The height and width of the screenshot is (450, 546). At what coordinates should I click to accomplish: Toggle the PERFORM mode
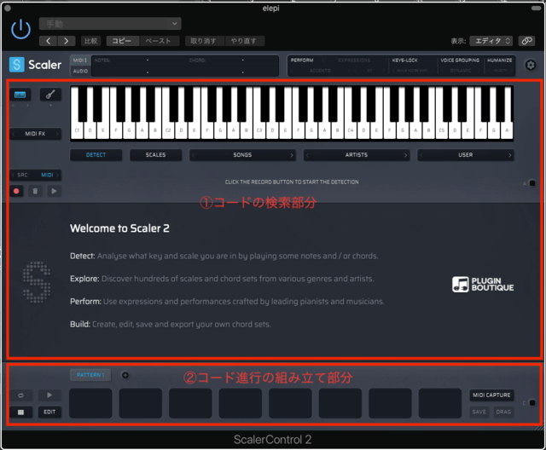[x=302, y=61]
